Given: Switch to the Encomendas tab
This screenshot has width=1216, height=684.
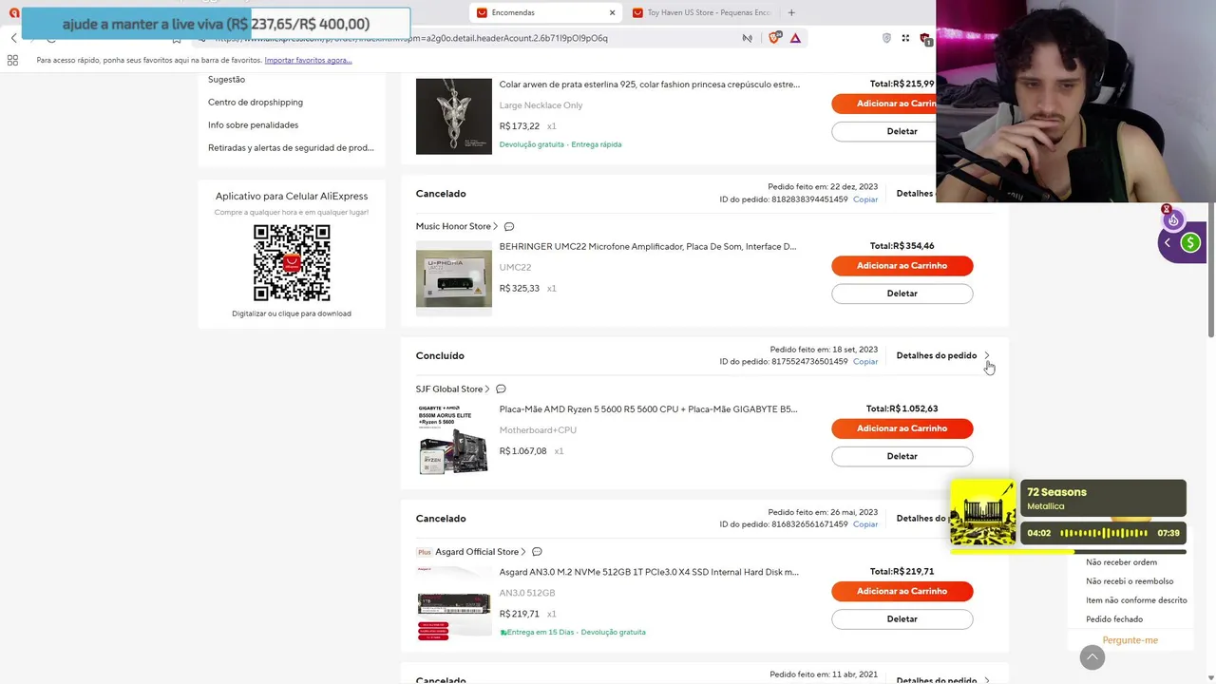Looking at the screenshot, I should (546, 12).
